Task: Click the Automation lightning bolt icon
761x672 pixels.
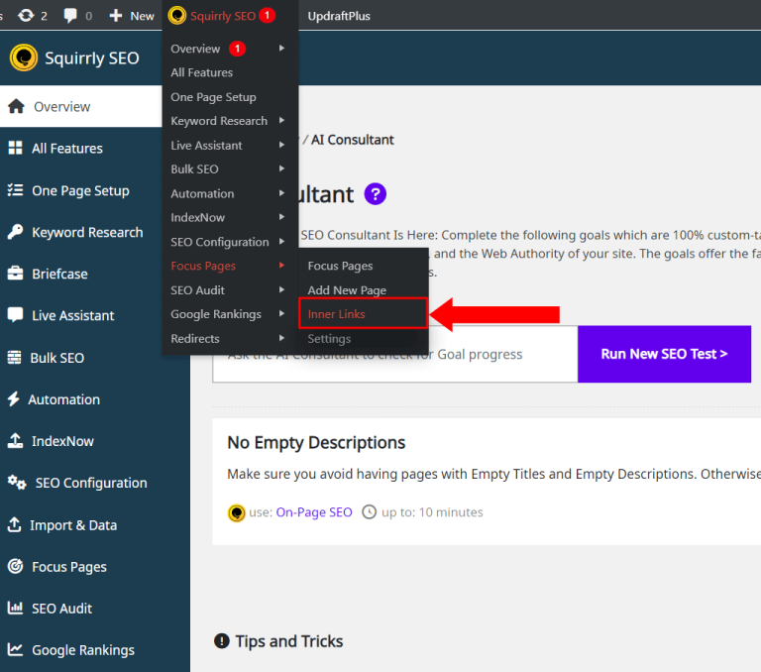Action: click(x=14, y=399)
